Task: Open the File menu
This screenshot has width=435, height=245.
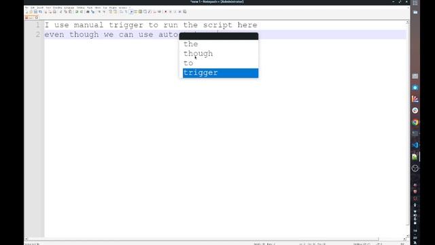Action: point(27,7)
